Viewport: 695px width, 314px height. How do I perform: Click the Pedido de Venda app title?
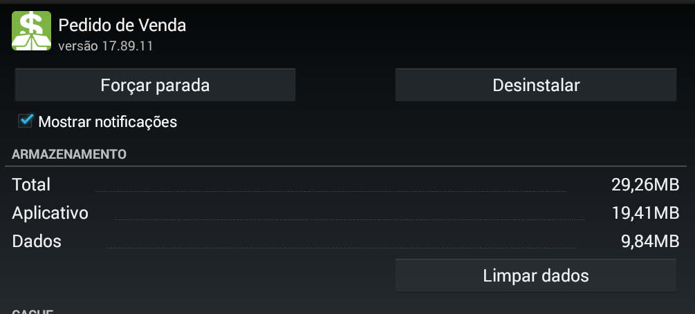coord(122,26)
